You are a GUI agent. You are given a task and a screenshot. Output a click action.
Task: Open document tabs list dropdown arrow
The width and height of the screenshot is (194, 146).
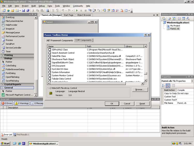click(154, 15)
